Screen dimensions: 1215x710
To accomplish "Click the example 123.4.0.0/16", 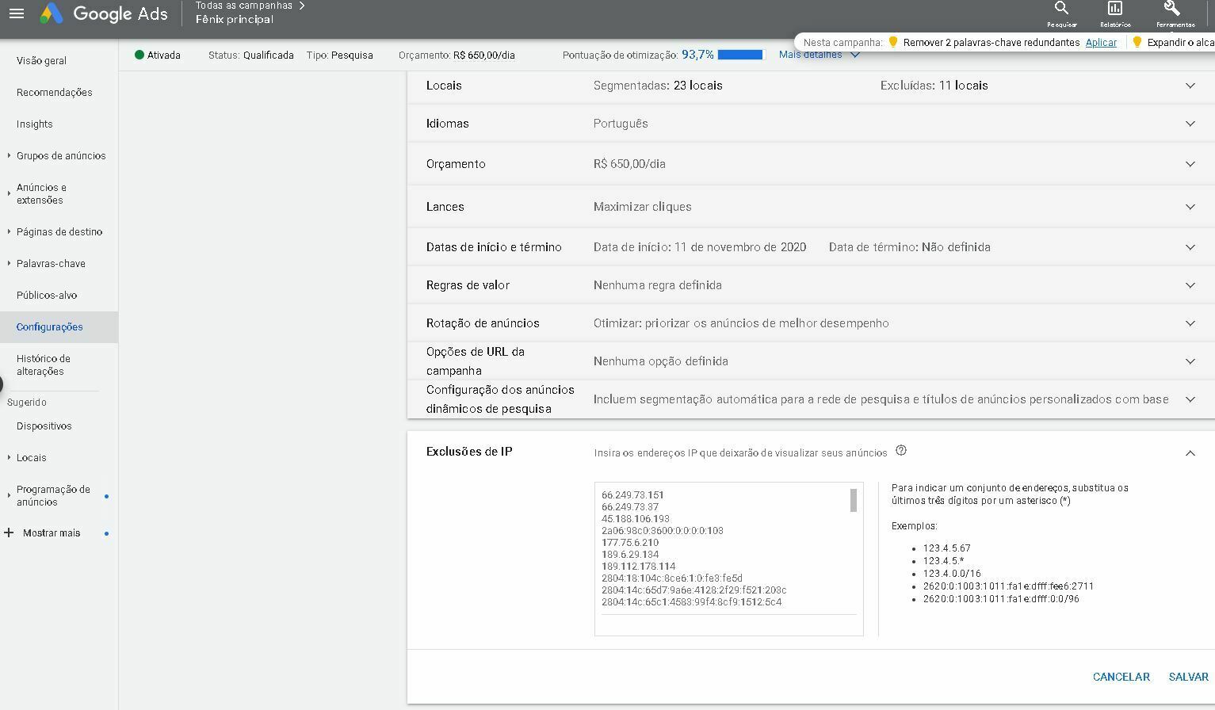I will (x=952, y=573).
